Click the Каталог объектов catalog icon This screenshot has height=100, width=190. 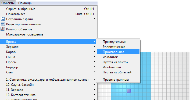[3, 29]
